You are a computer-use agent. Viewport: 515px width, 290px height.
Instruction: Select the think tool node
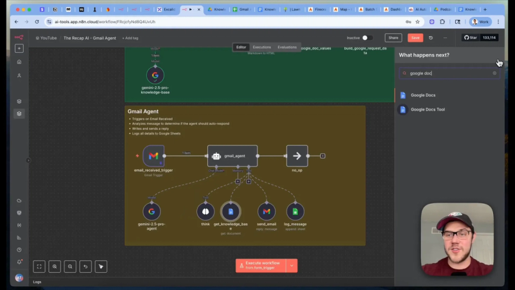coord(205,212)
